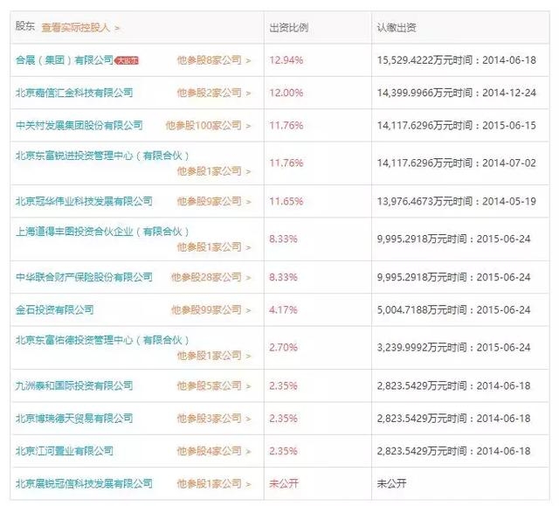This screenshot has height=506, width=559.
Task: Expand 他参股2家公司 for 北京嘉信汇金
Action: click(x=213, y=93)
